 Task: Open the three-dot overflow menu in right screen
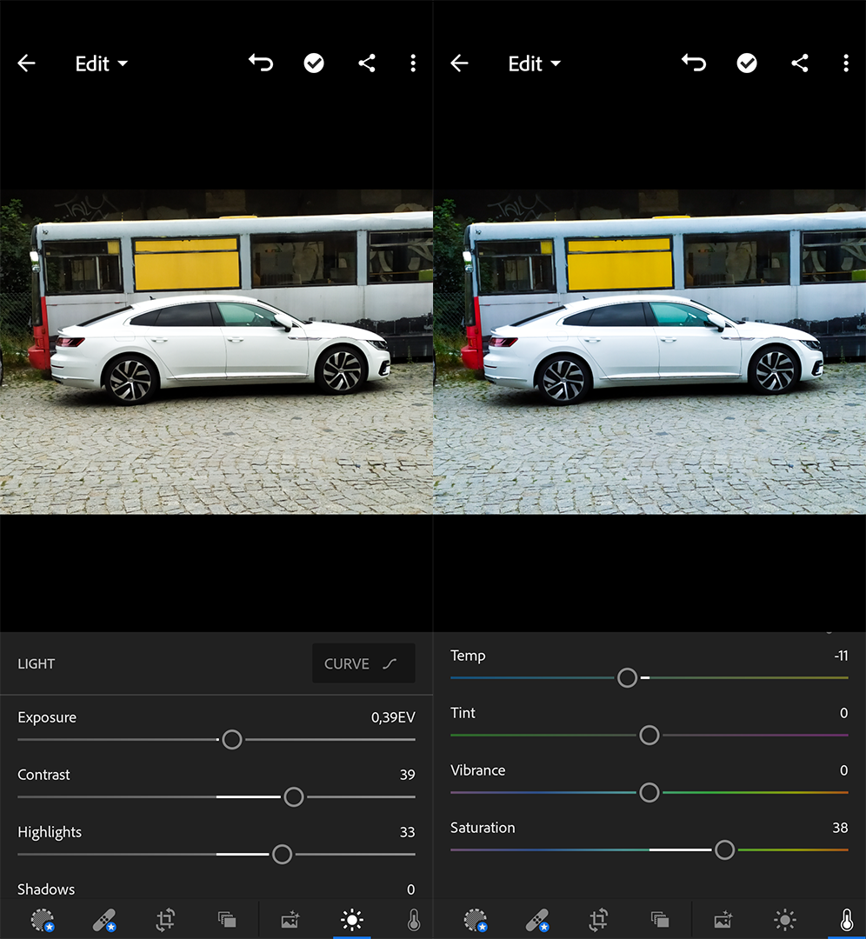pos(845,63)
